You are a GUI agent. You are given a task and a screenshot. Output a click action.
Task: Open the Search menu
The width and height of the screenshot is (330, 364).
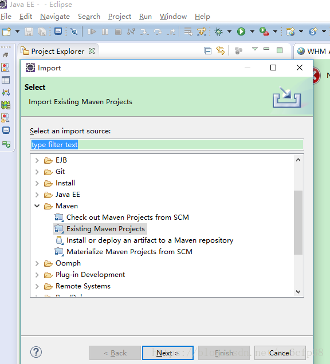[89, 17]
